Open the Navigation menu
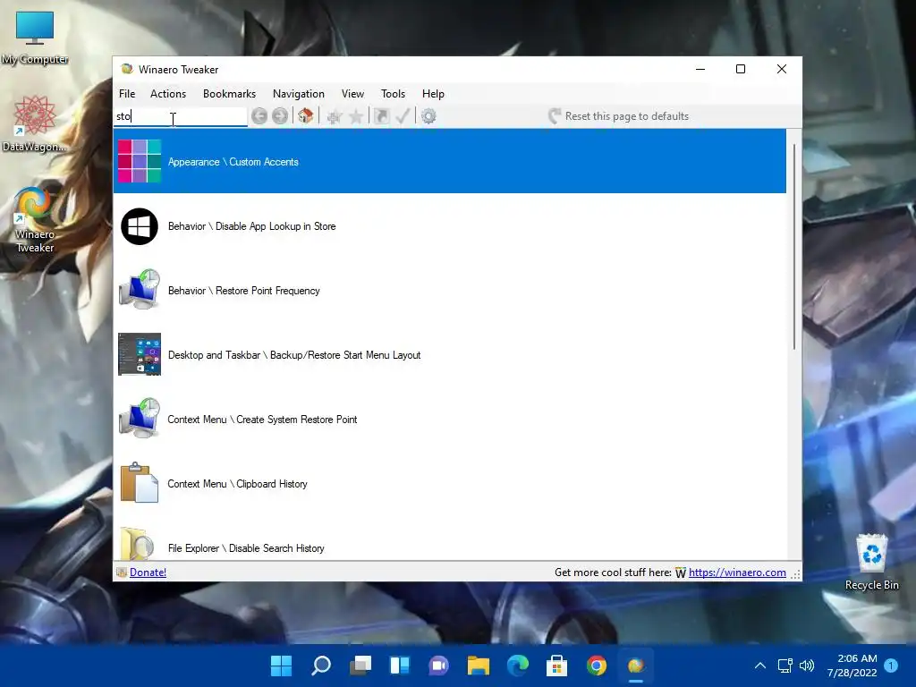 (299, 93)
